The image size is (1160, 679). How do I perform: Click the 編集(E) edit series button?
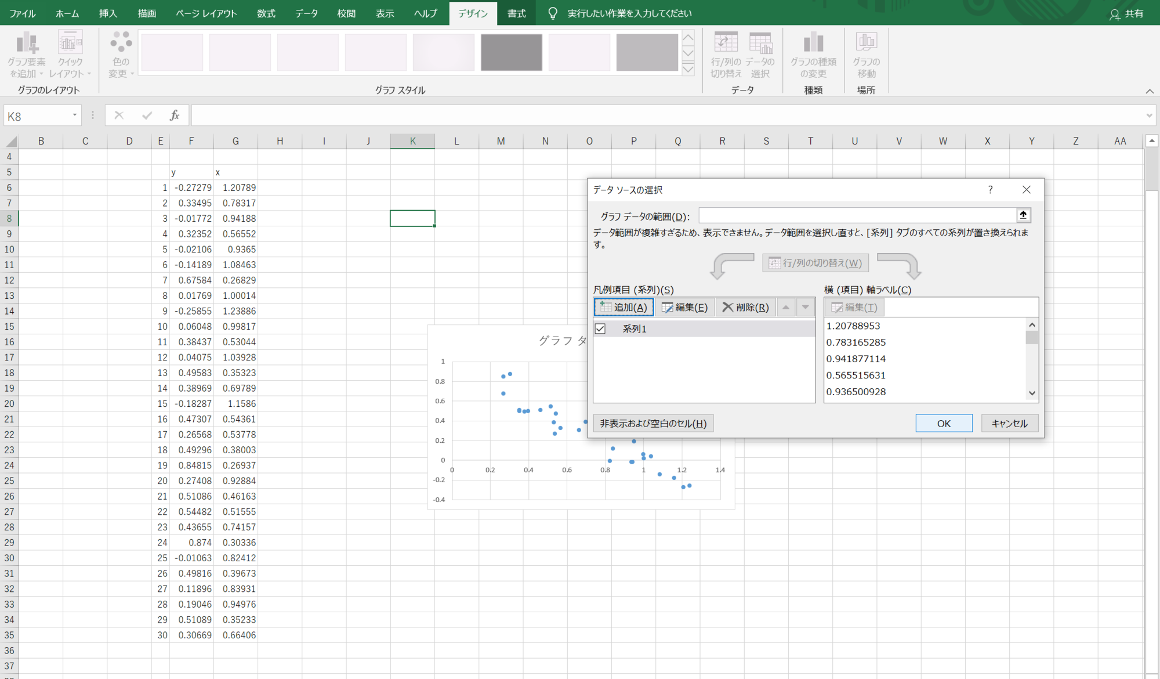(684, 307)
